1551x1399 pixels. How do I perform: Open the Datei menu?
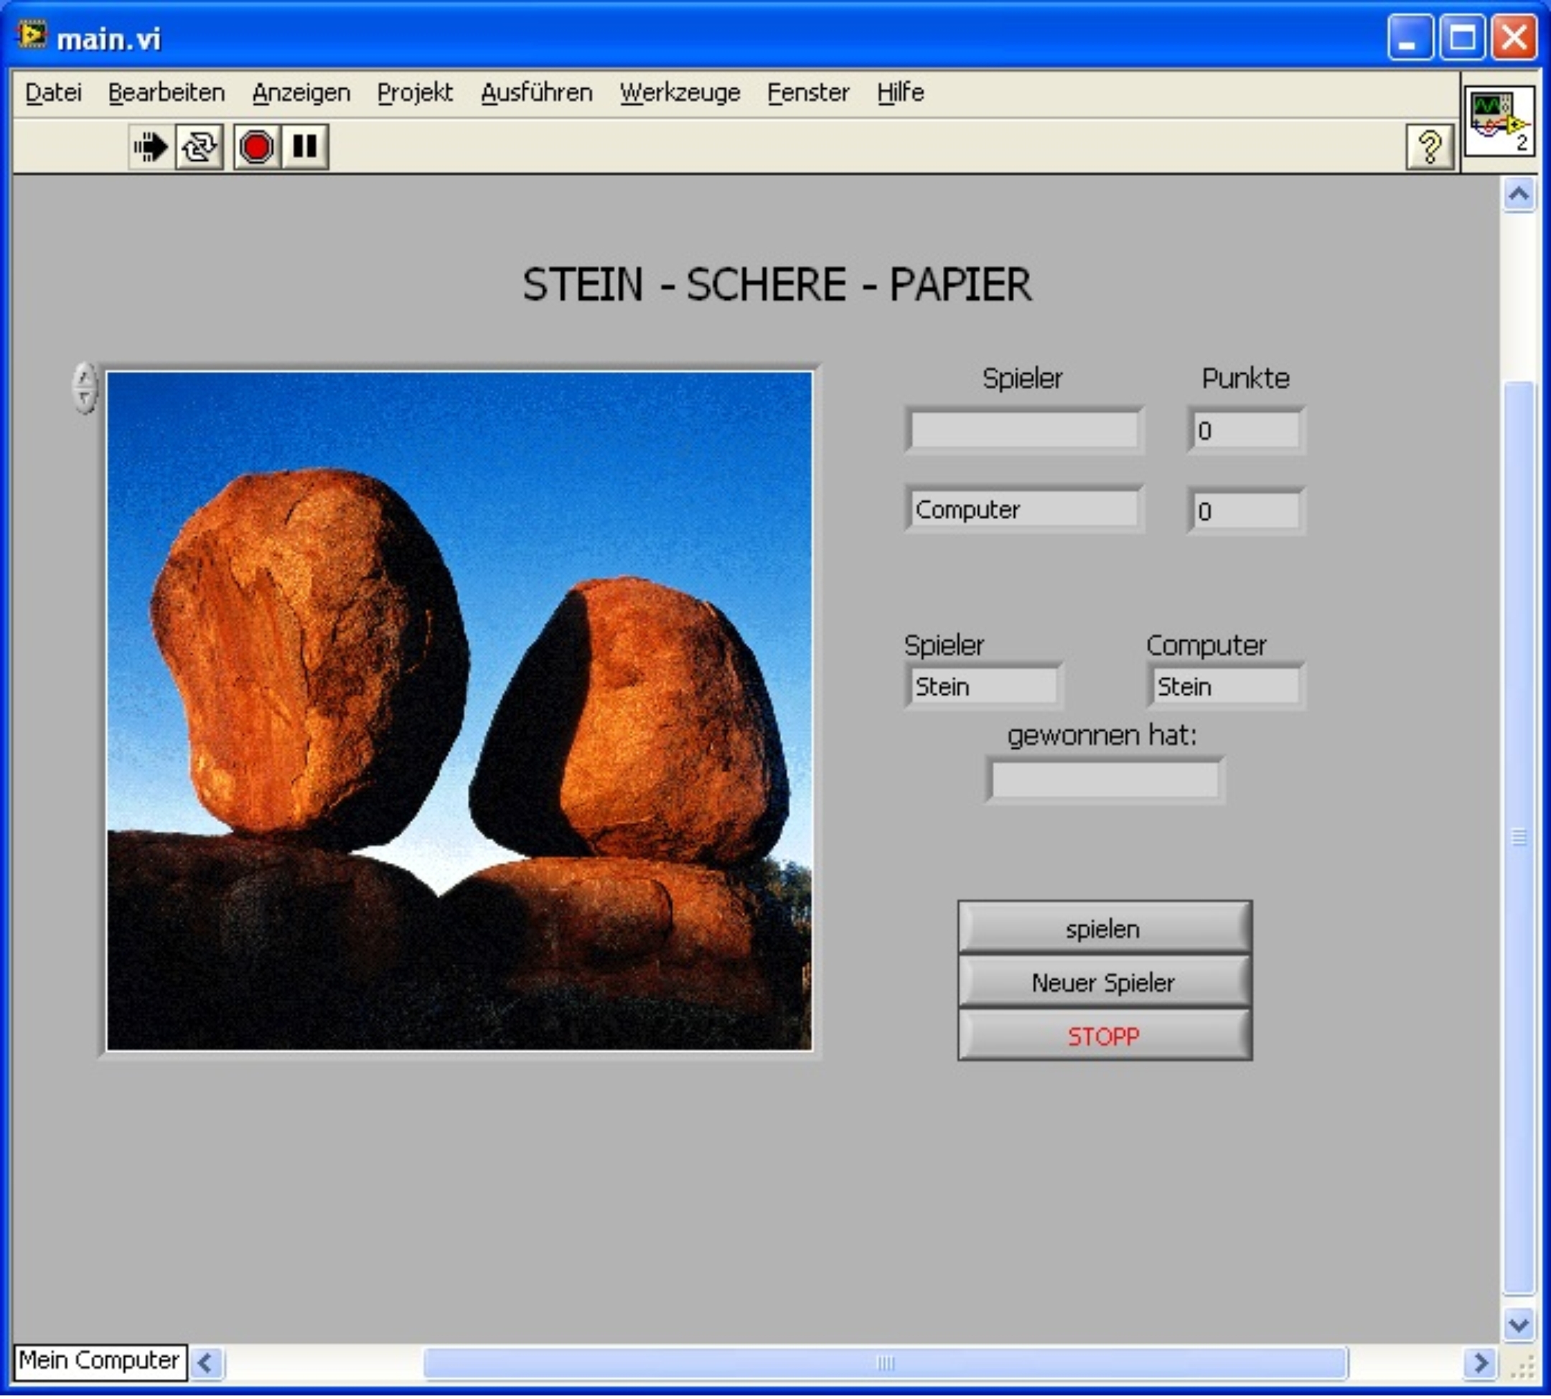click(x=53, y=93)
